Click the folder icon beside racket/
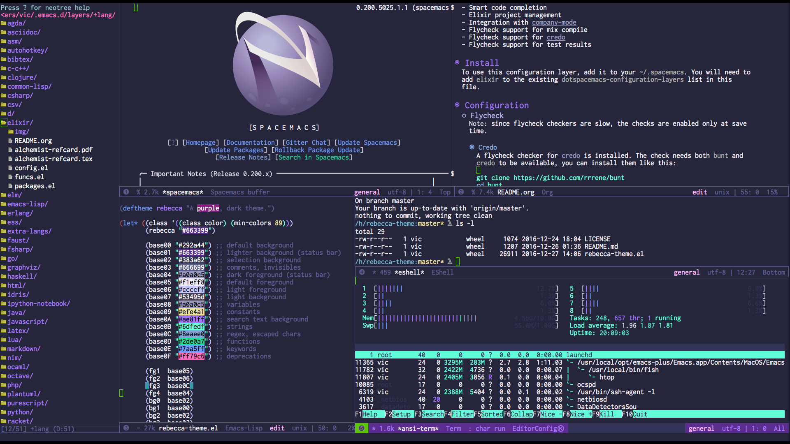 (x=3, y=421)
